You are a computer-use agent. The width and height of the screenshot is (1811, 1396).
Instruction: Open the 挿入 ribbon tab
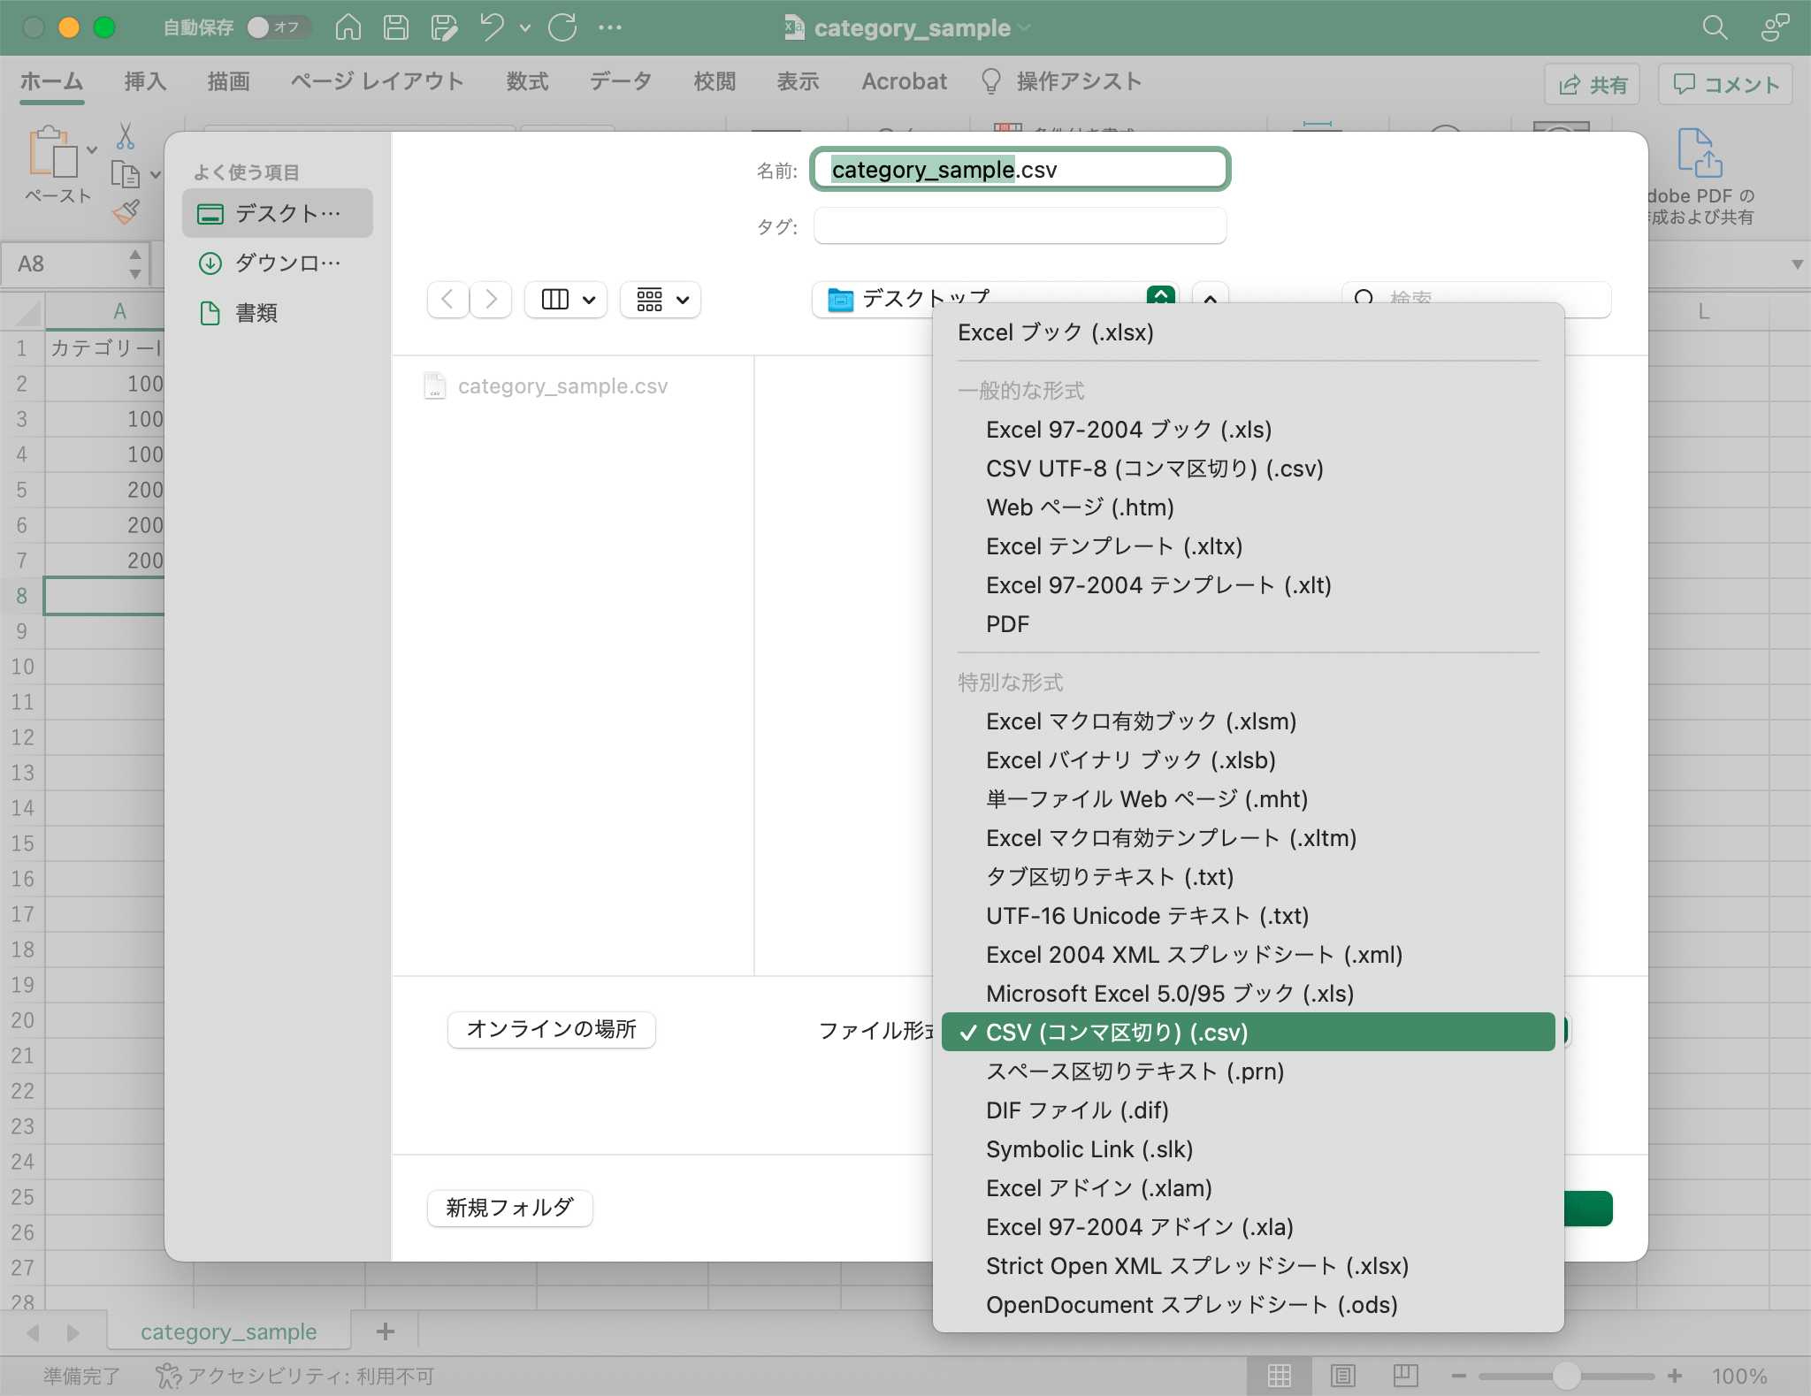pyautogui.click(x=145, y=81)
